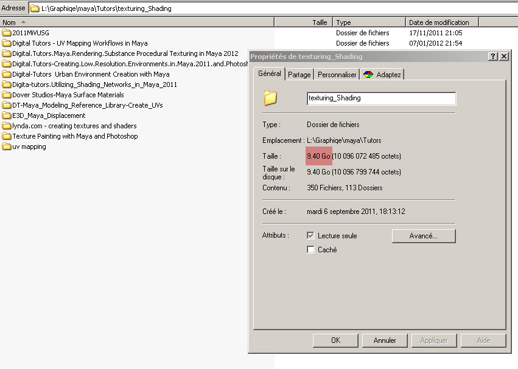Click the 9.40 Go Taille value
Screen dimensions: 518x369
click(318, 156)
